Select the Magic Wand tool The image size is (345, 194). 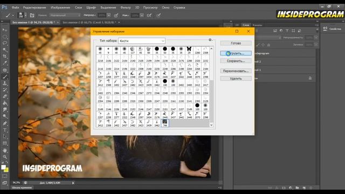pos(5,50)
